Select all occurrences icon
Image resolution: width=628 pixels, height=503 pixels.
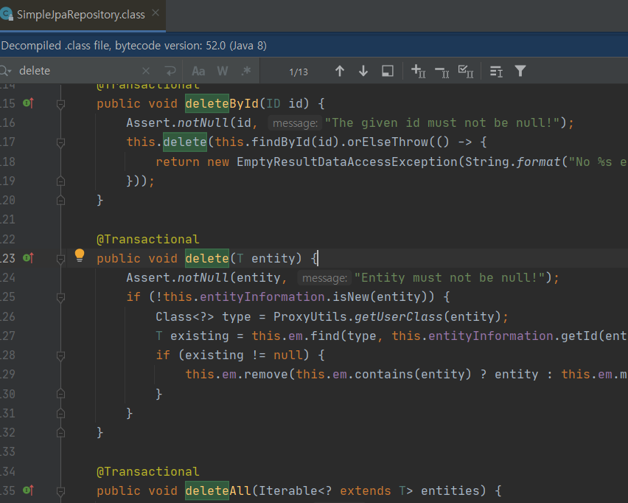click(466, 72)
